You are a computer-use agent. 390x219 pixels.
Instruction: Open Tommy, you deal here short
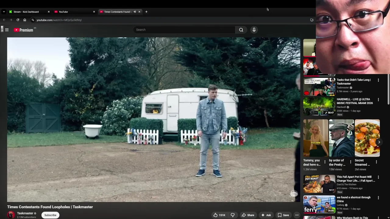click(316, 138)
